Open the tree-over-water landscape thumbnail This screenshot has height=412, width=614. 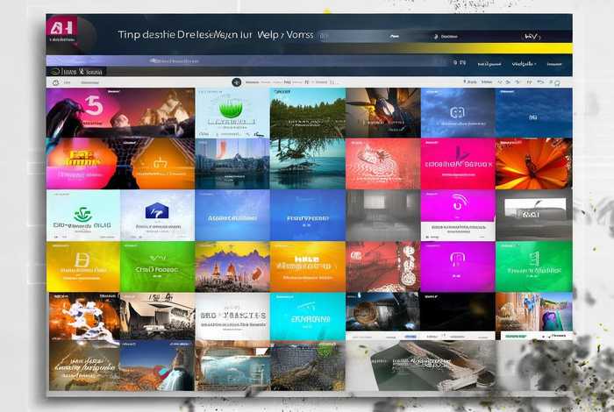tap(307, 163)
